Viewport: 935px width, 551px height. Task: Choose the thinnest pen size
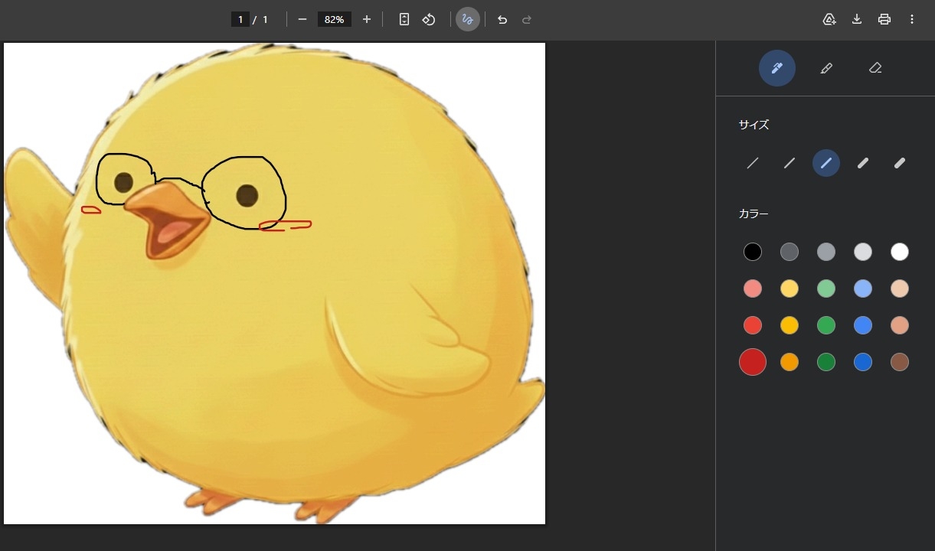tap(753, 163)
